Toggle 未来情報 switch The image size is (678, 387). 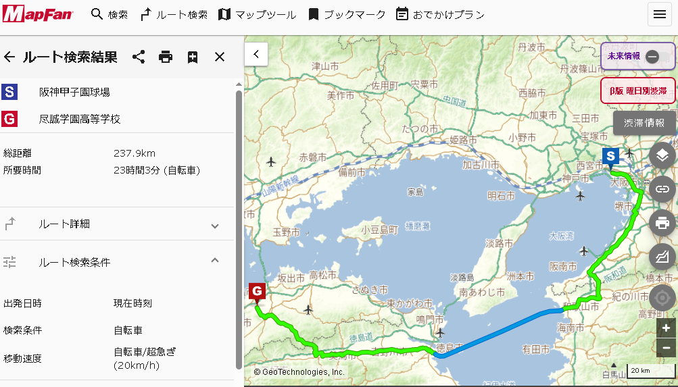(x=652, y=56)
